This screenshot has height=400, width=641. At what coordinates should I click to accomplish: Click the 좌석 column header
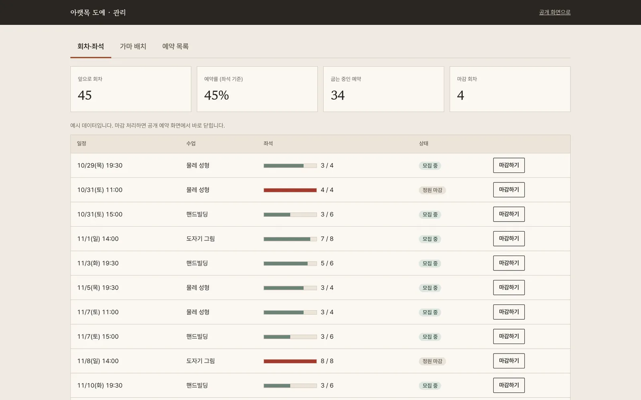268,144
